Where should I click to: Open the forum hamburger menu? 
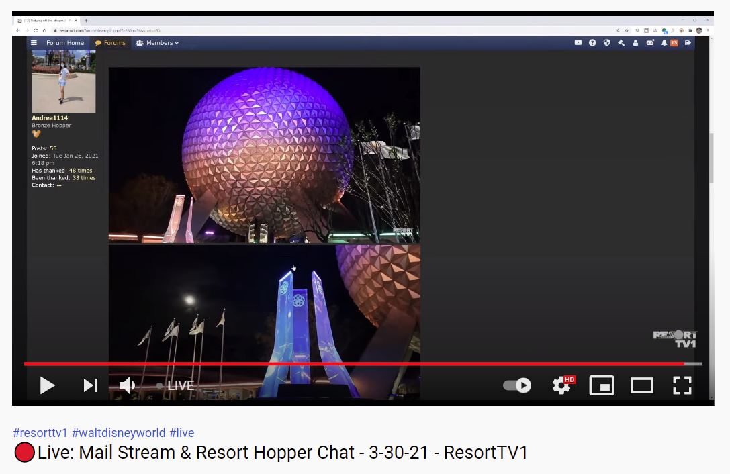[x=34, y=43]
